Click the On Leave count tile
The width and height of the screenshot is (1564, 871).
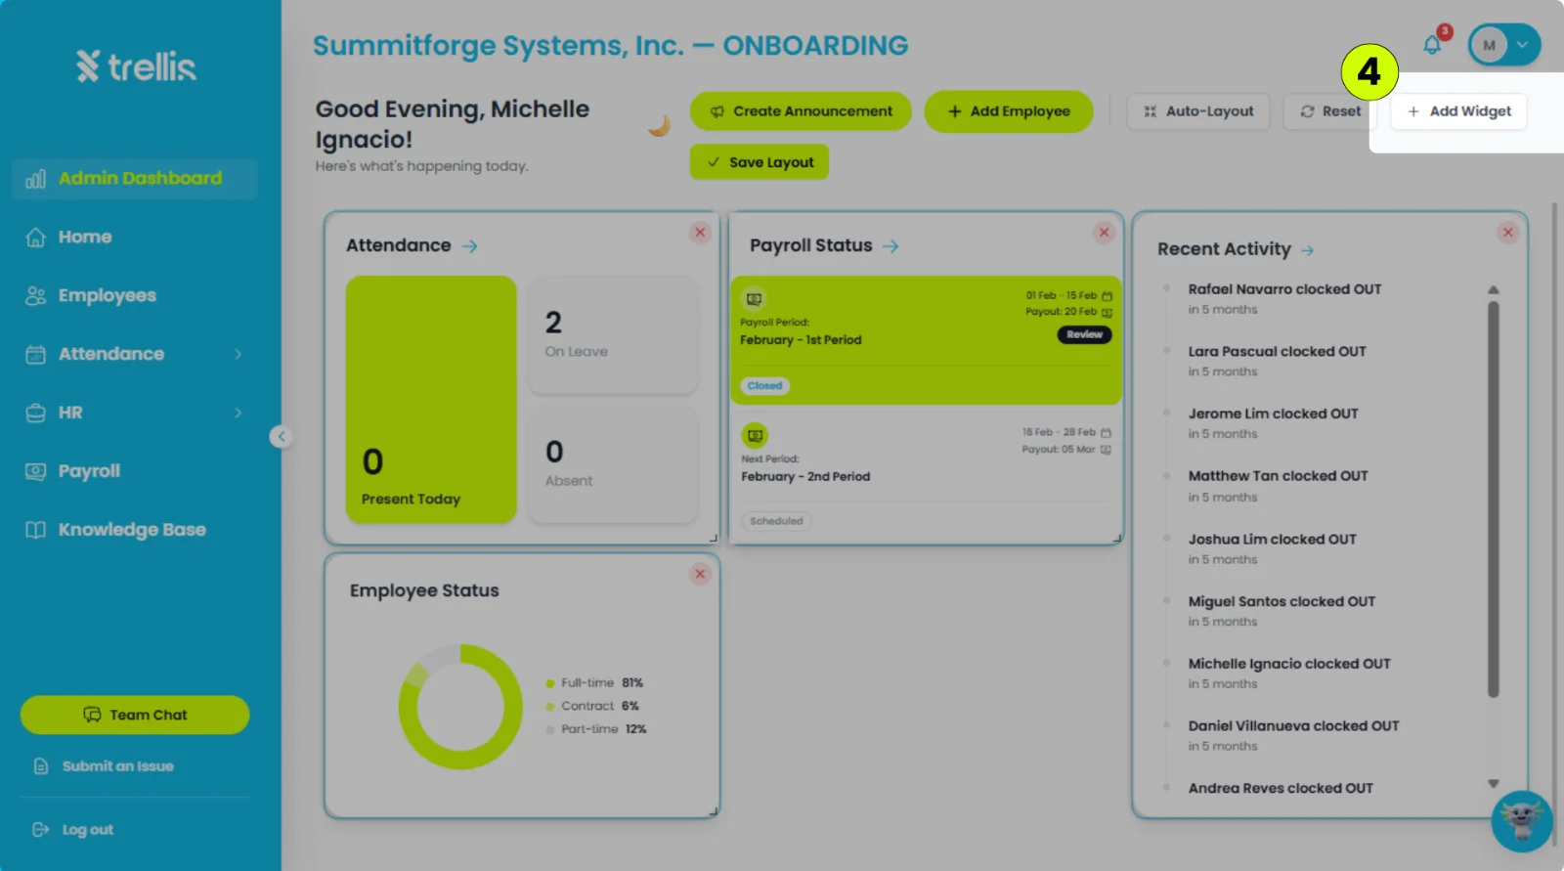613,334
